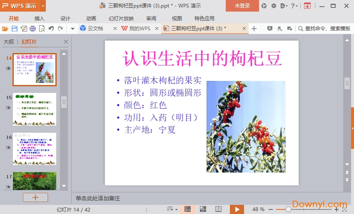
Task: Click the hexagon tools icon in title bar
Action: [x=274, y=6]
